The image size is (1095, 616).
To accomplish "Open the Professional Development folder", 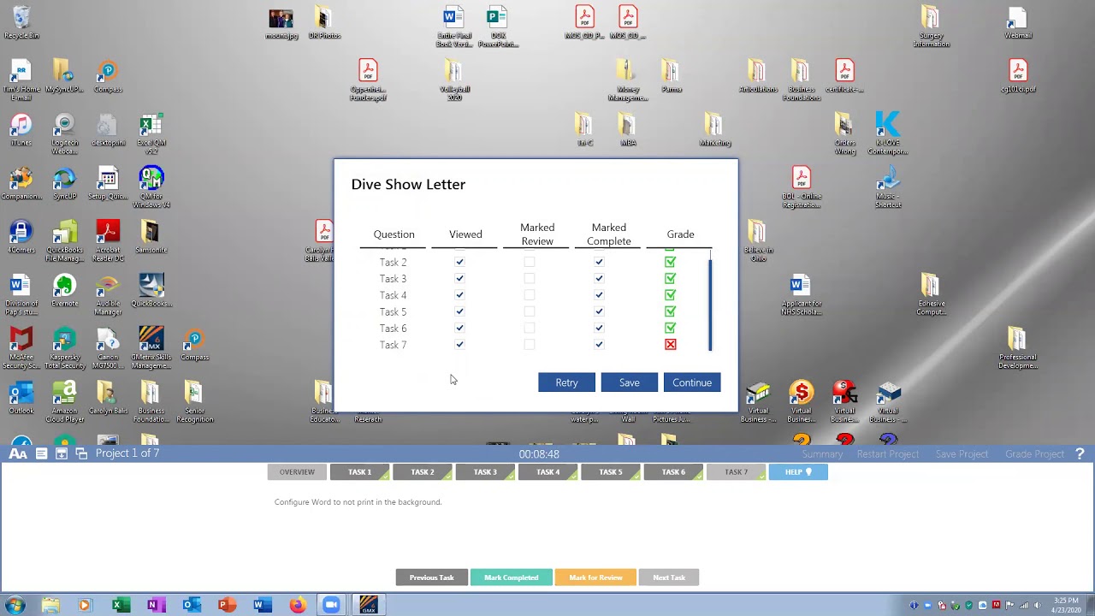I will click(x=1017, y=347).
